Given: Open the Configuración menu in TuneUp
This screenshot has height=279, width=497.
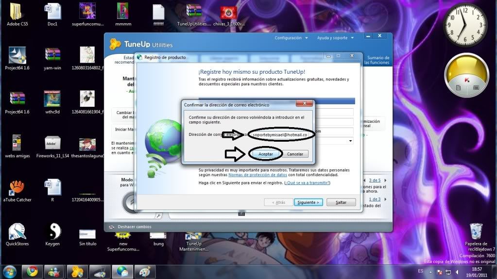Looking at the screenshot, I should pos(291,38).
